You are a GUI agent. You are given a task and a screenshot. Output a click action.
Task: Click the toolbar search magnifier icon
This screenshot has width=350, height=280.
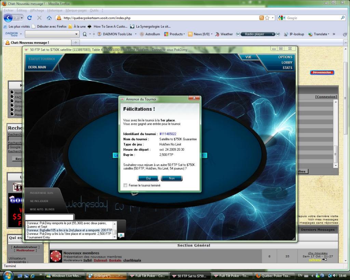click(x=85, y=34)
